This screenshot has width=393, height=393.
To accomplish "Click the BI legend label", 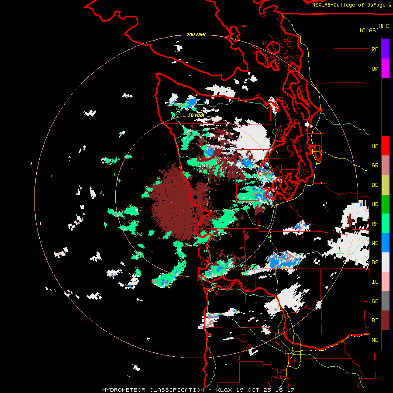I will [375, 321].
